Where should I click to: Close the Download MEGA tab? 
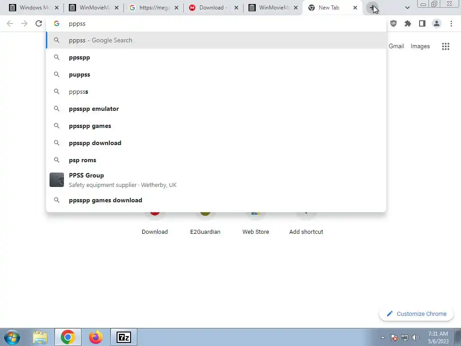click(236, 8)
